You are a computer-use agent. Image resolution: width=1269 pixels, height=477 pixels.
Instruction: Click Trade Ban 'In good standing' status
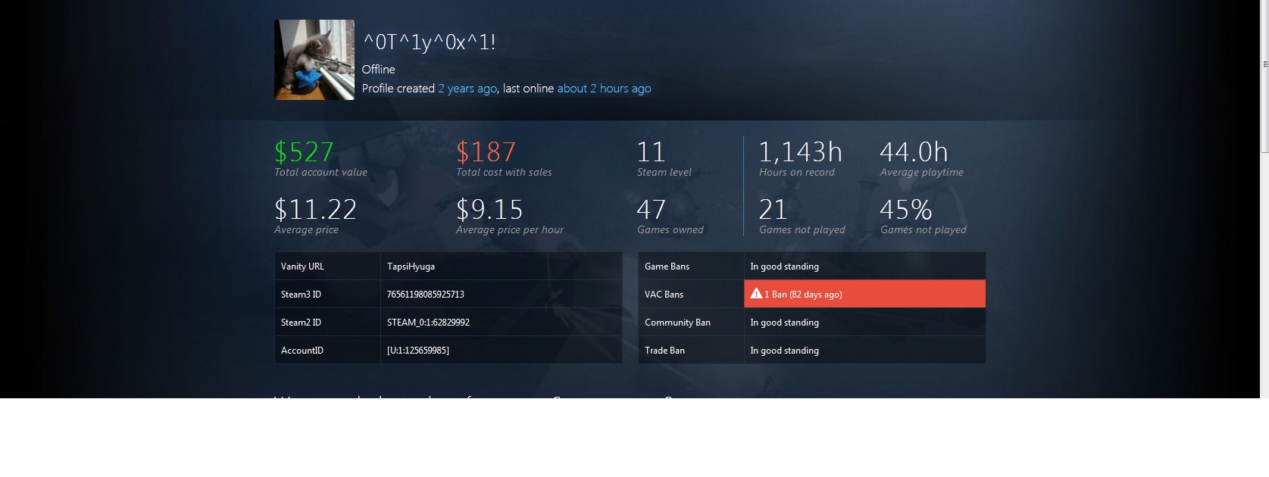(x=784, y=351)
